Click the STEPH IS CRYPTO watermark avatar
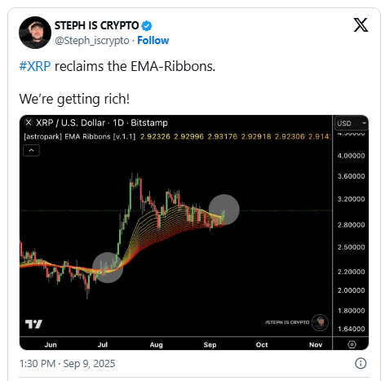 [320, 322]
